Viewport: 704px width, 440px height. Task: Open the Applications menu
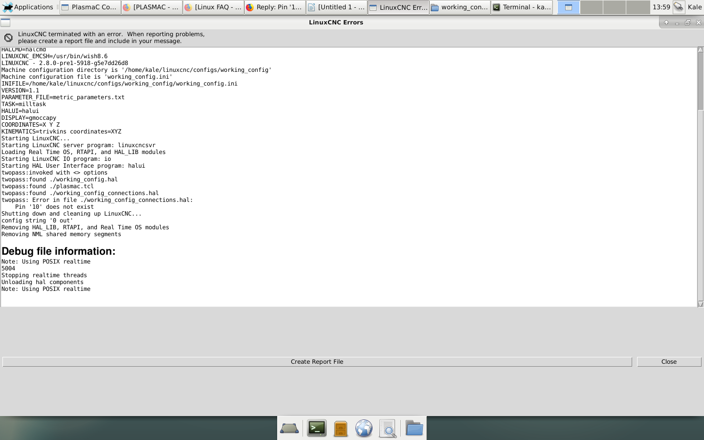[x=28, y=7]
